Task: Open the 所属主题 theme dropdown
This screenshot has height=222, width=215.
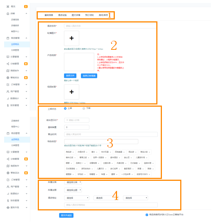Action: point(73,190)
